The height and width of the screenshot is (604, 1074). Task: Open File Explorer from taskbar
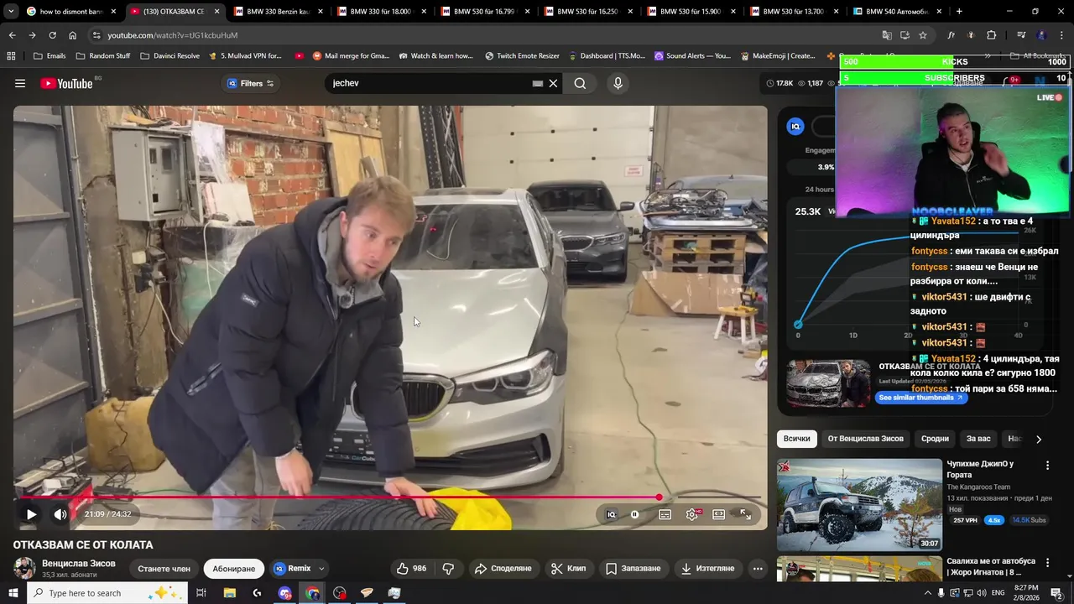[x=229, y=593]
